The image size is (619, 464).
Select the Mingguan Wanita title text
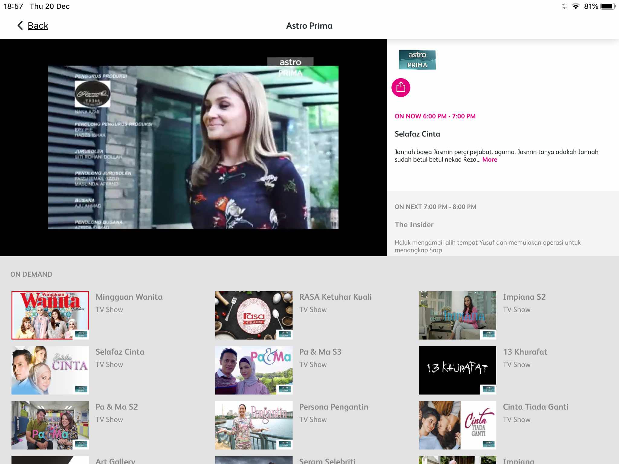click(x=129, y=297)
